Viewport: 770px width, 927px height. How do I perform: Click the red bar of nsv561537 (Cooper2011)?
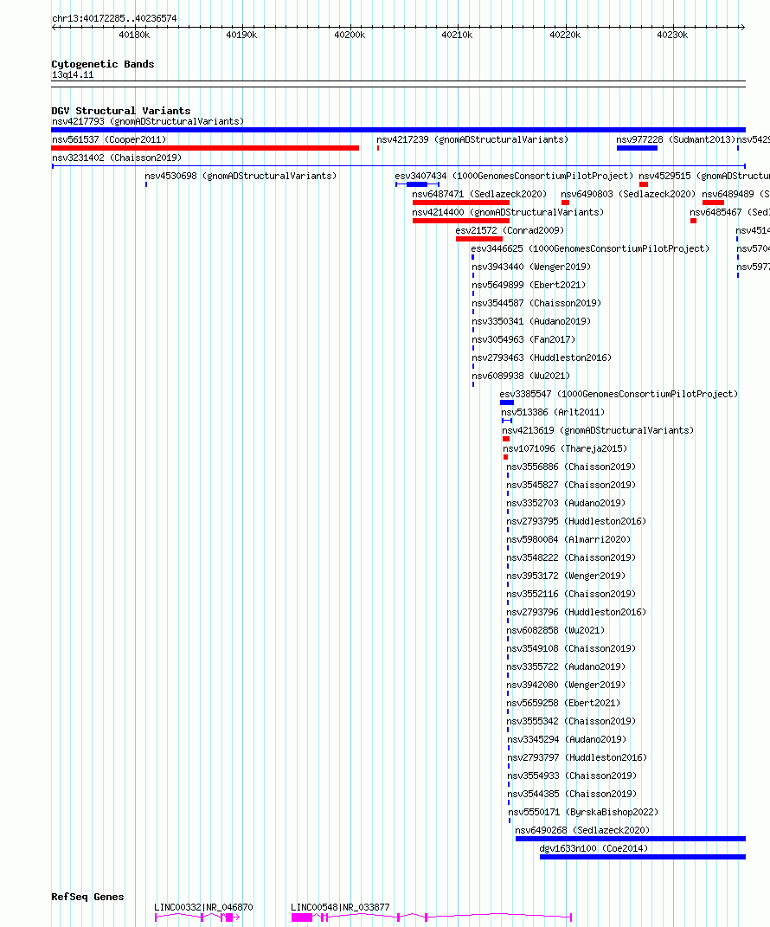(205, 148)
